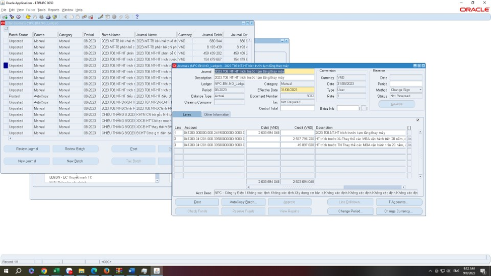
Task: Click the Description field in journal header
Action: [x=264, y=78]
